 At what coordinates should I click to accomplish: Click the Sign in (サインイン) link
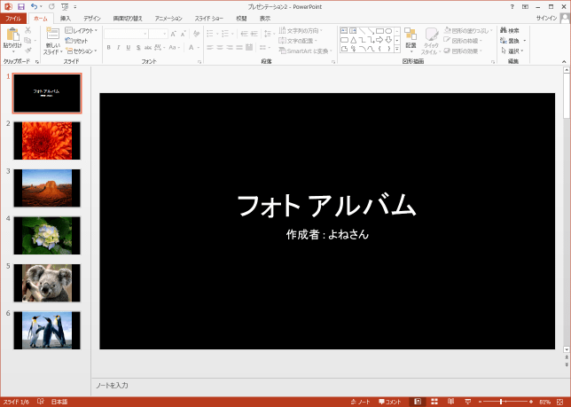point(547,18)
